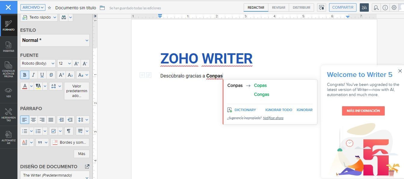This screenshot has height=179, width=404.
Task: Center align the paragraph
Action: coord(33,120)
